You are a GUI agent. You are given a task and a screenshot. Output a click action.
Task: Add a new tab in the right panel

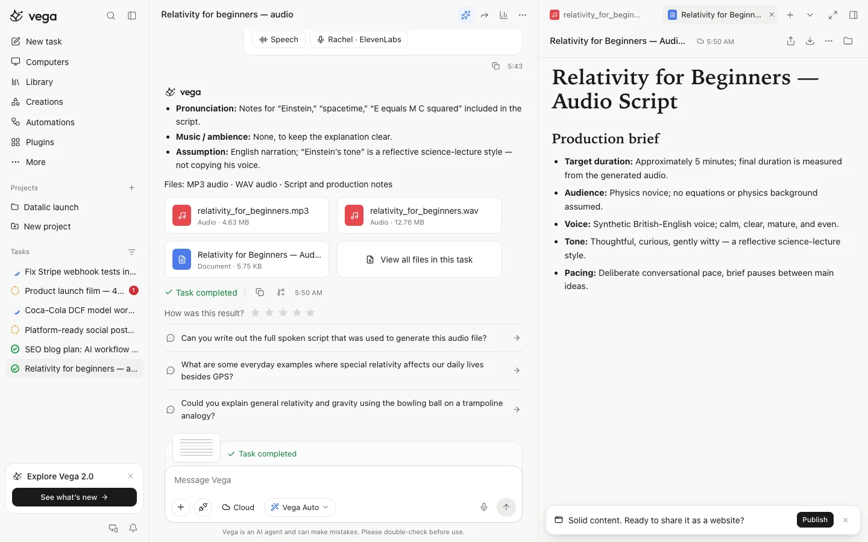coord(790,15)
